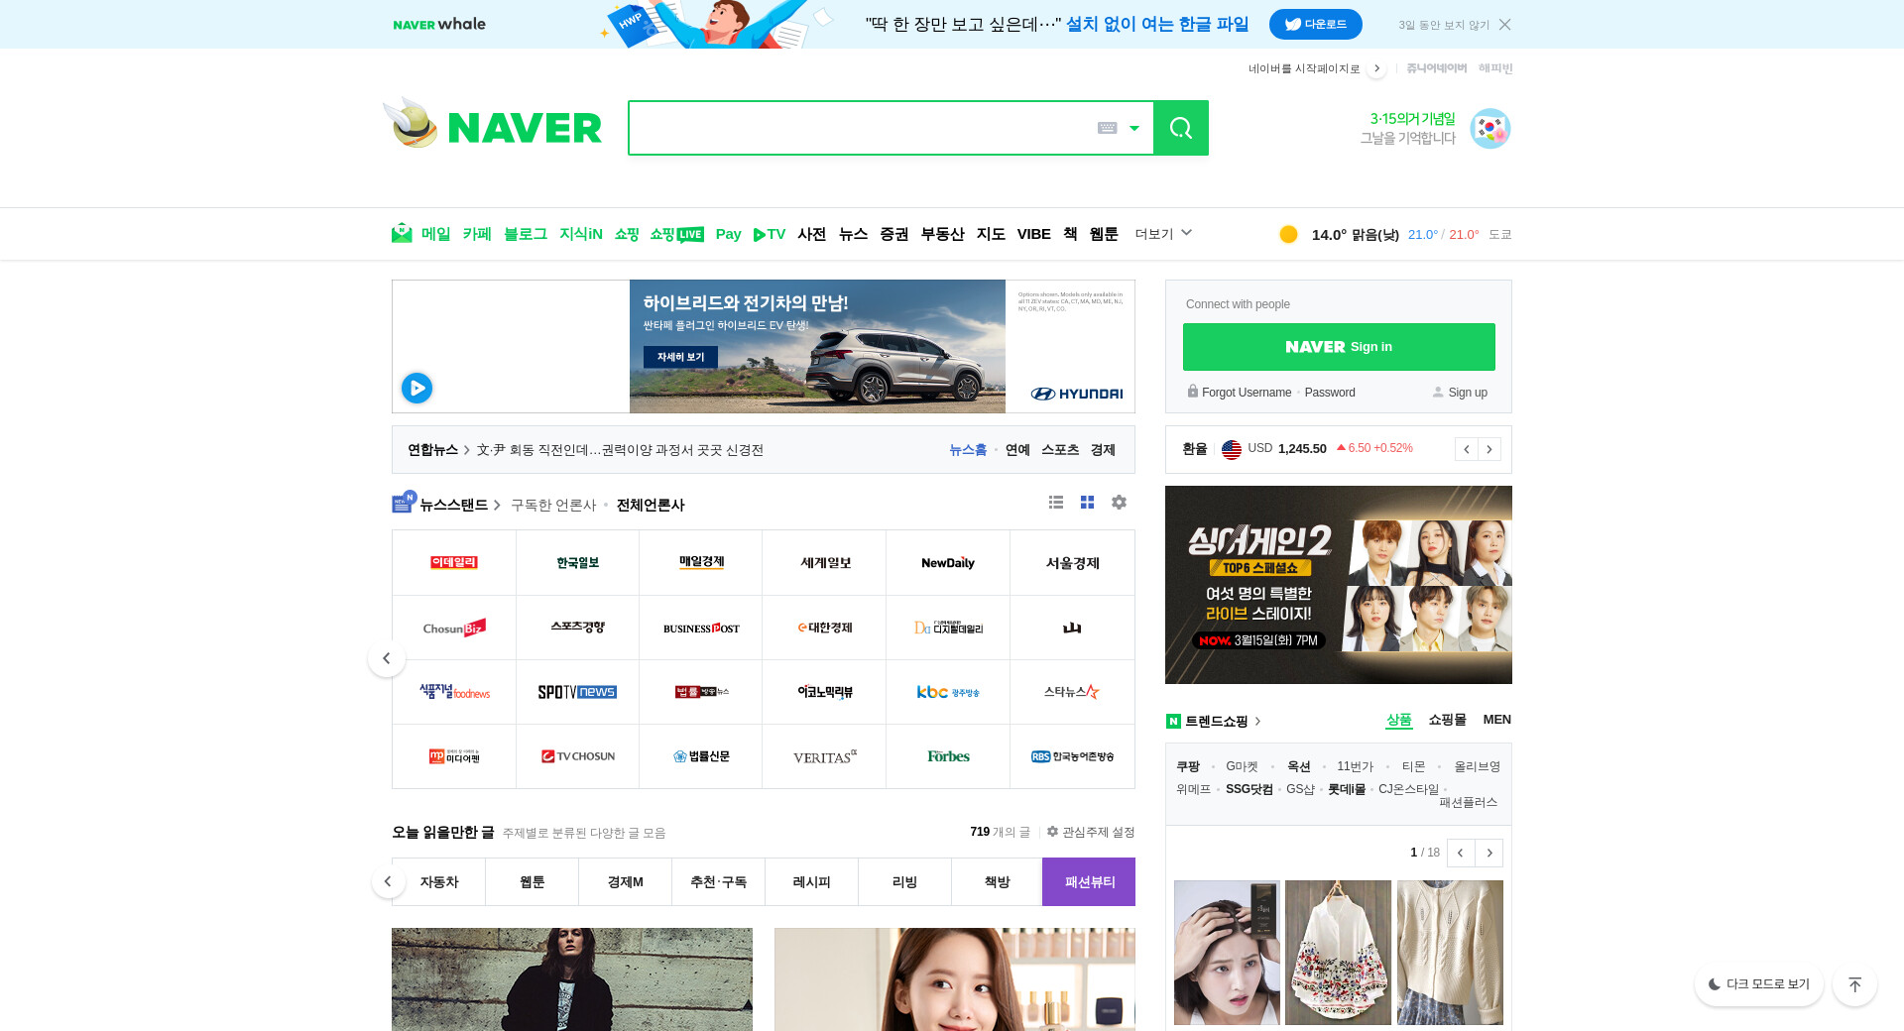Expand the 더보기 more services menu
Screen dimensions: 1904x1031
[1163, 234]
